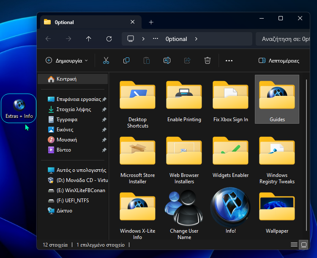This screenshot has width=317, height=258.
Task: Click the Paste clipboard icon
Action: point(147,60)
